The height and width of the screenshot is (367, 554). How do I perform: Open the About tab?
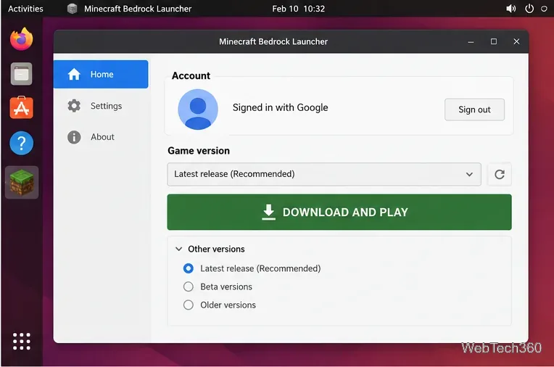coord(101,137)
